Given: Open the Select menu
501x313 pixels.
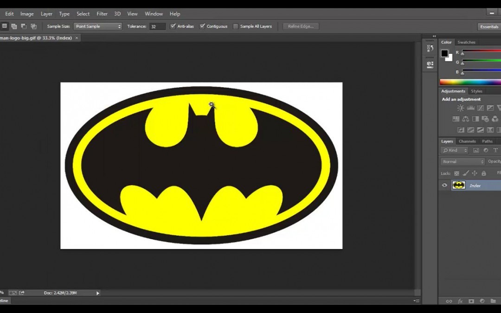Looking at the screenshot, I should (x=83, y=14).
